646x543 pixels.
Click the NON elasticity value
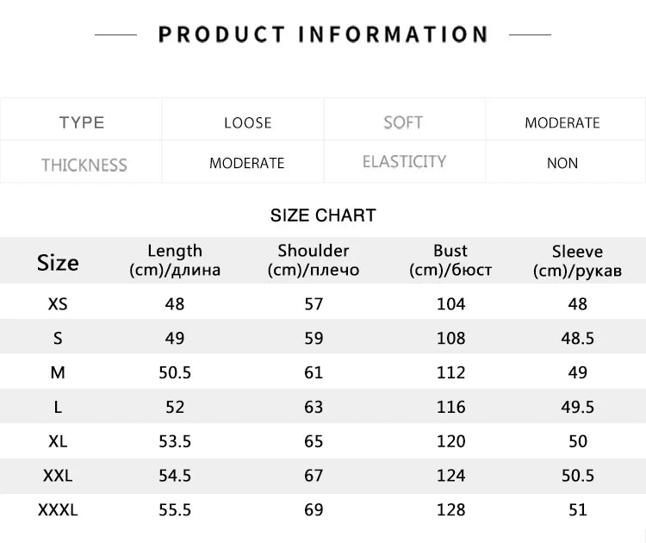click(x=562, y=163)
